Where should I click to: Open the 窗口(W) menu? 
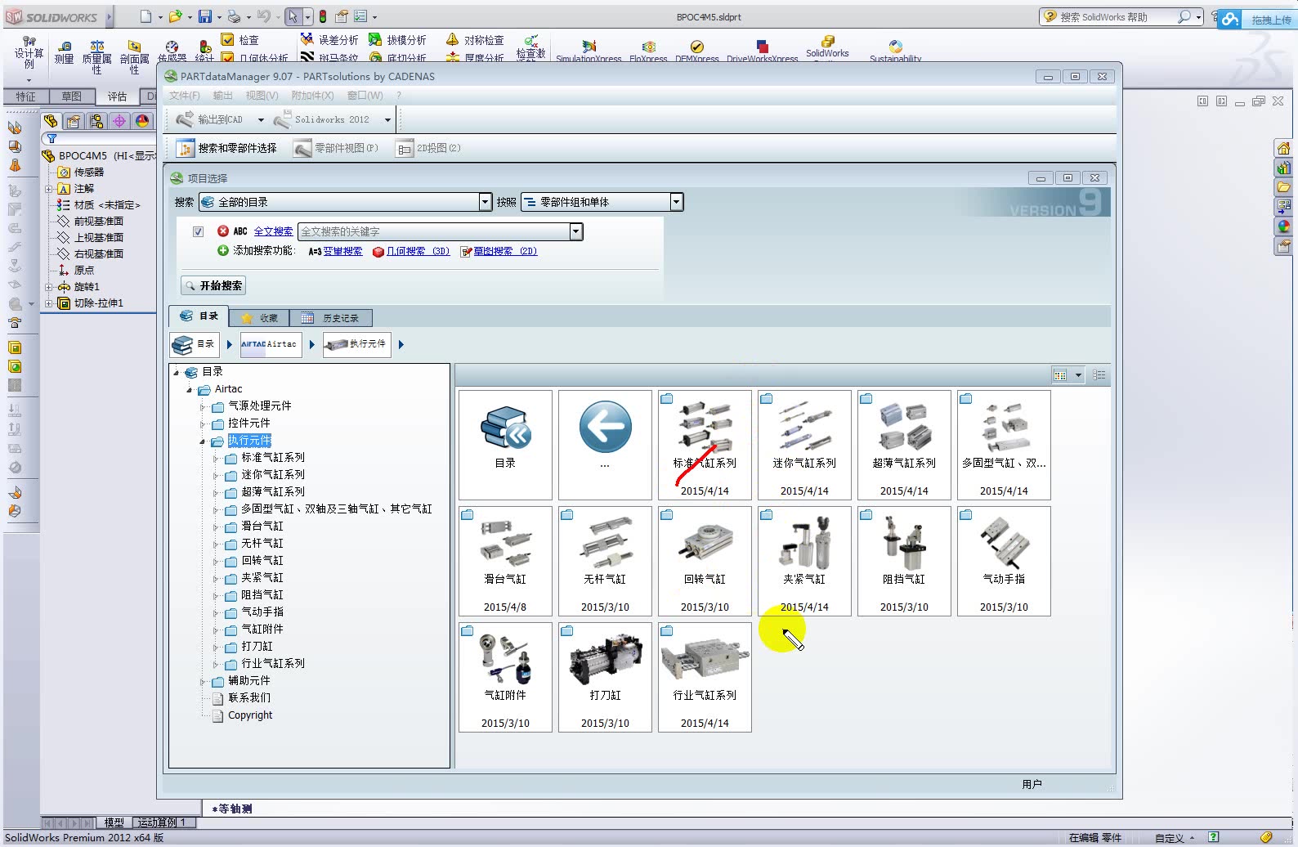[x=365, y=96]
